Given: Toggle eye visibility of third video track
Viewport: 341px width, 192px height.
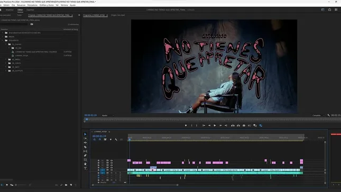Looking at the screenshot, I should tap(112, 165).
